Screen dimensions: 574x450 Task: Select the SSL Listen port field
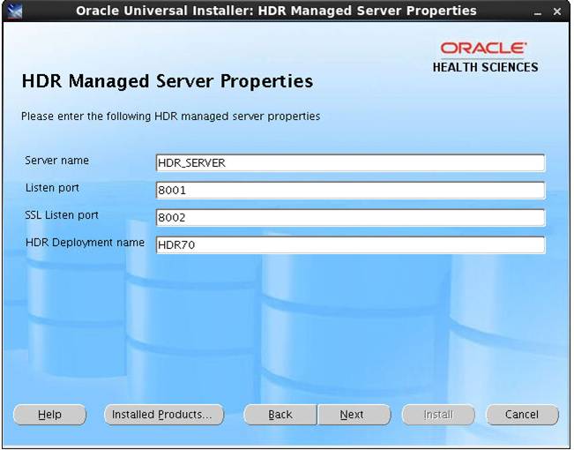click(350, 218)
